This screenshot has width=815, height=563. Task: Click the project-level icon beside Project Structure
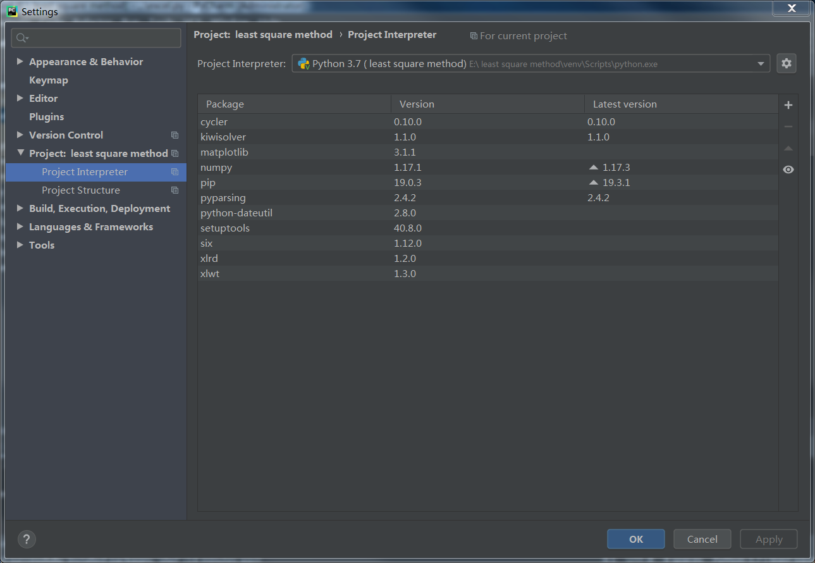[175, 190]
